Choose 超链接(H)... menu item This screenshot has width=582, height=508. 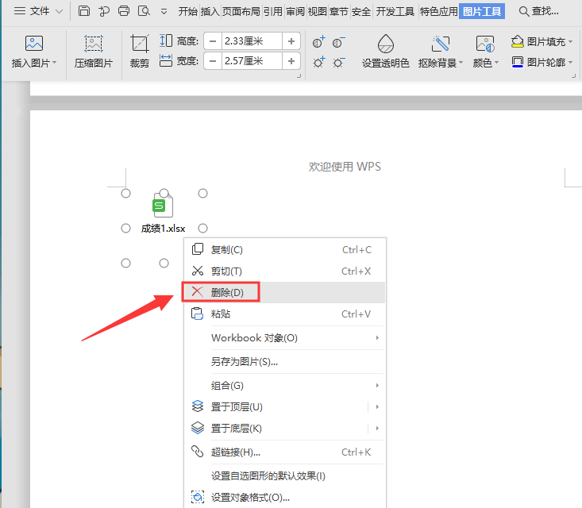284,452
